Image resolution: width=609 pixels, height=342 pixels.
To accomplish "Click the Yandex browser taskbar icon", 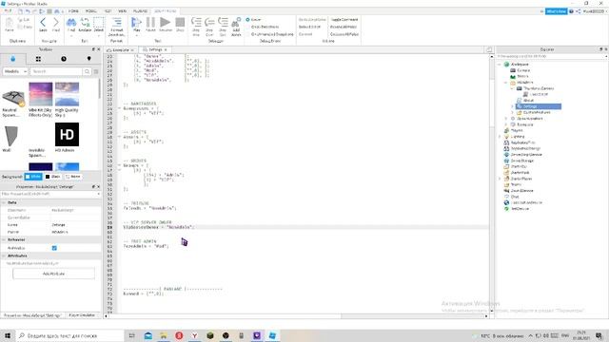I will (194, 335).
